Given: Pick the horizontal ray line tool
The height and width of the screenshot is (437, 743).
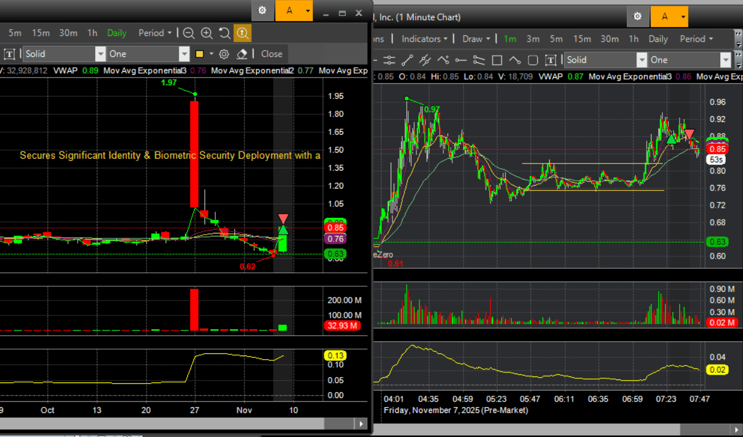Looking at the screenshot, I should tap(461, 60).
